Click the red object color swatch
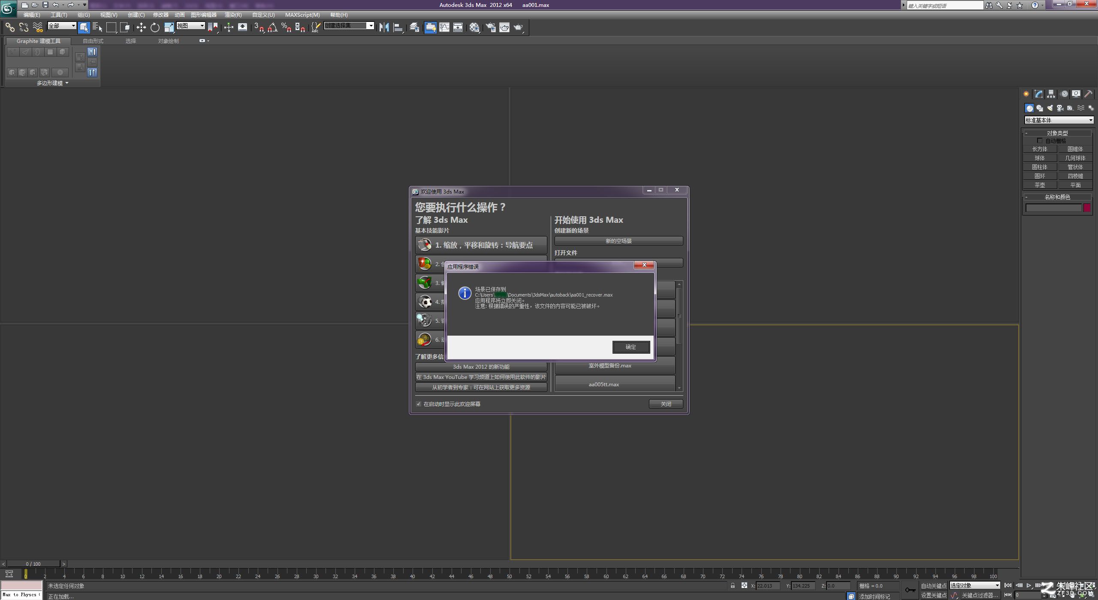Screen dimensions: 1098x600 (x=1087, y=208)
